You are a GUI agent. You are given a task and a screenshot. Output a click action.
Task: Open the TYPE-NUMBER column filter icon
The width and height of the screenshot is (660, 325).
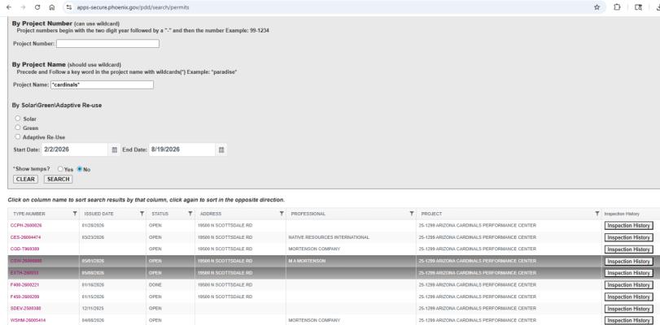click(x=75, y=214)
